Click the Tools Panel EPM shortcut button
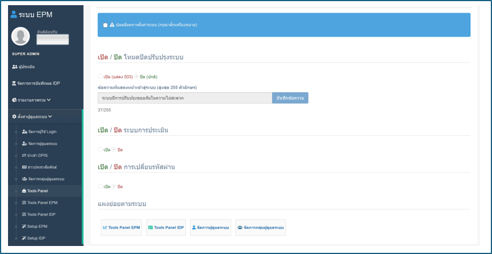 pyautogui.click(x=121, y=227)
